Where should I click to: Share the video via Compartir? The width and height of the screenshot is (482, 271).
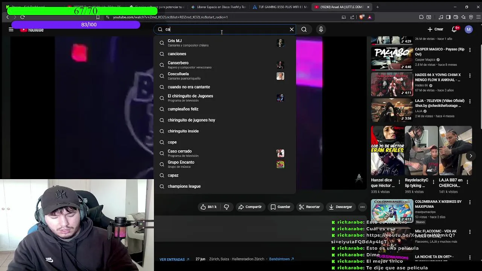(x=250, y=207)
